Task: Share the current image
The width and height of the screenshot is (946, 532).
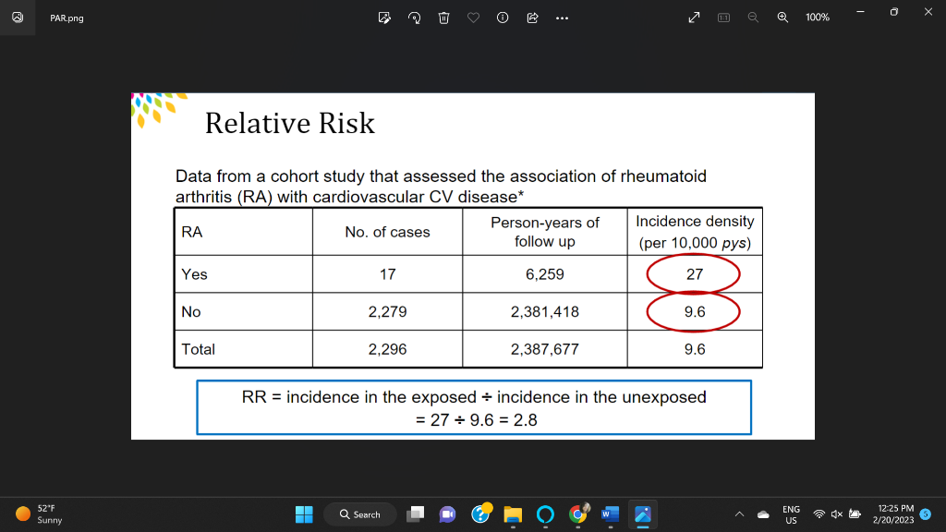Action: (x=532, y=17)
